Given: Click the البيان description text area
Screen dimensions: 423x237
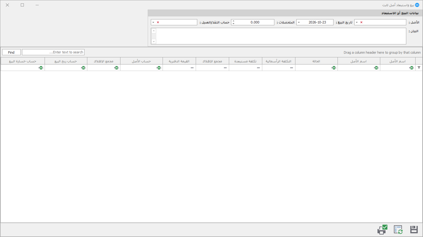Looking at the screenshot, I should click(x=281, y=36).
